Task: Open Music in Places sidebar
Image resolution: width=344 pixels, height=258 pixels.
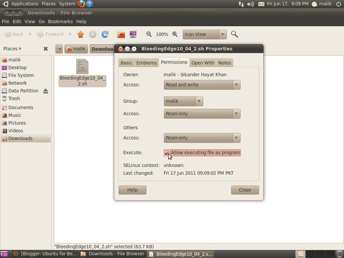Action: [x=15, y=115]
